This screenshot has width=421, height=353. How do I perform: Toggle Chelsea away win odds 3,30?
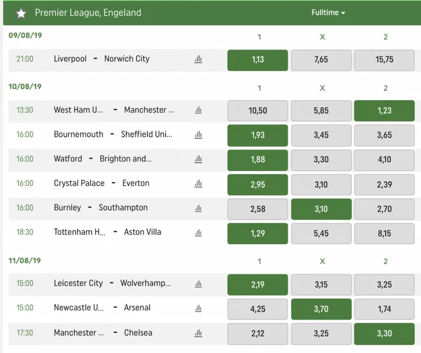384,334
